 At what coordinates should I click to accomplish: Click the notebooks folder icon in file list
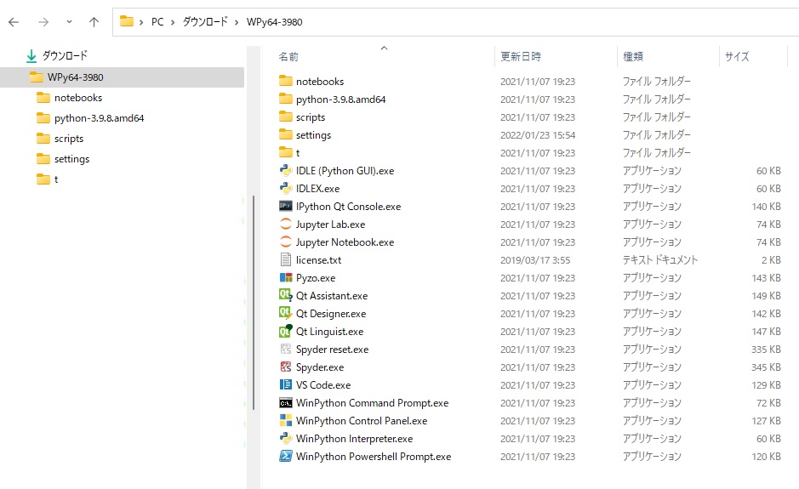click(286, 81)
